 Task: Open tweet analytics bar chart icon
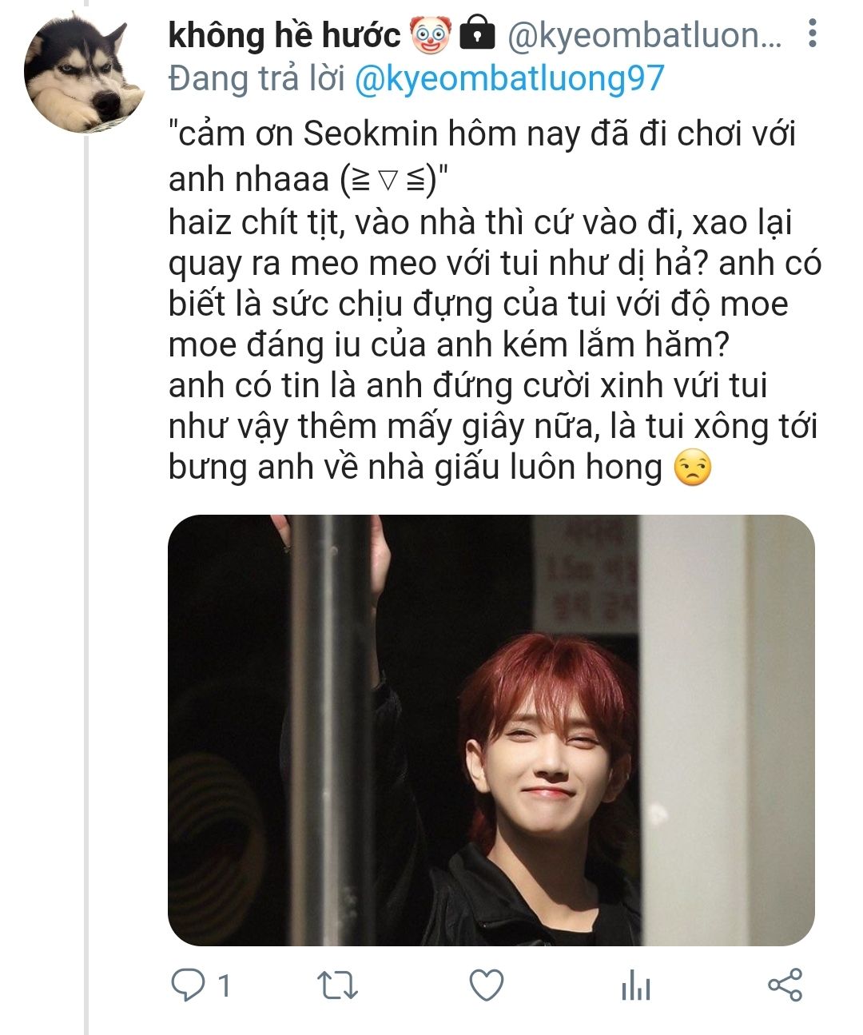click(x=636, y=985)
